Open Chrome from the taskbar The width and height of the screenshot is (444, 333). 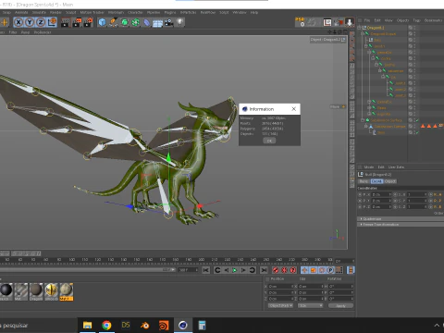point(106,326)
